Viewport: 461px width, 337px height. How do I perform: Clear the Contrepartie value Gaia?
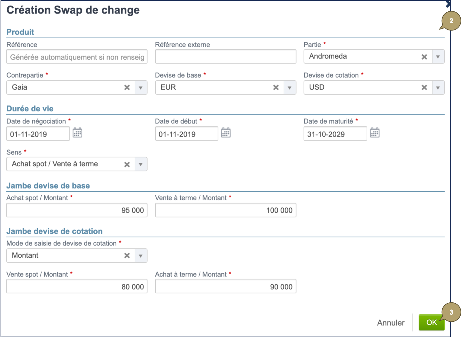coord(127,87)
